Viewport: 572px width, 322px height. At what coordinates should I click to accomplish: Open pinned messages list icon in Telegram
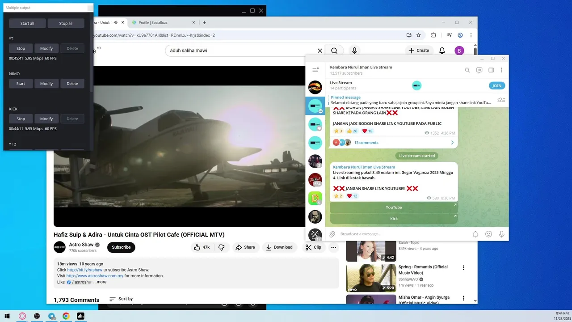coord(501,100)
